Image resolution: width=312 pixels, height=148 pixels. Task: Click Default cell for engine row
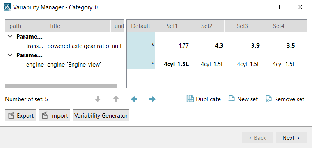point(141,64)
